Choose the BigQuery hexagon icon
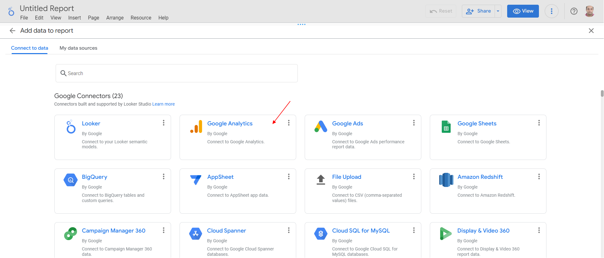 (71, 180)
